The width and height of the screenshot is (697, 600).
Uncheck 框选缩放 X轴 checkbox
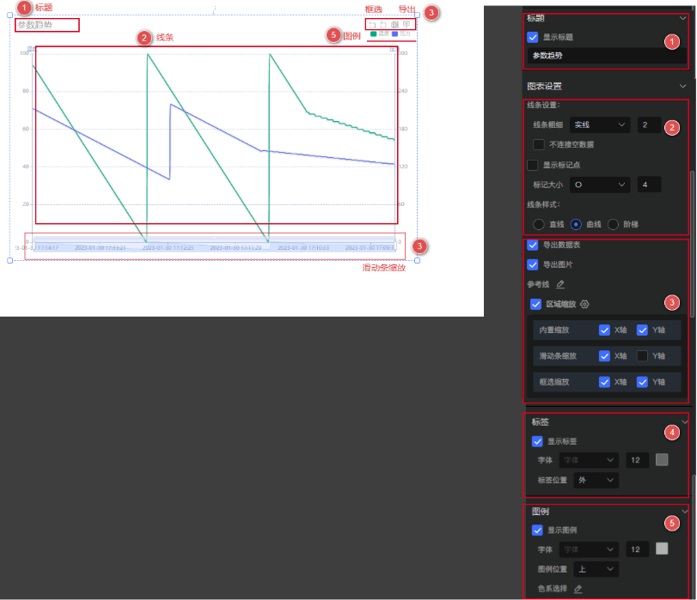click(604, 382)
